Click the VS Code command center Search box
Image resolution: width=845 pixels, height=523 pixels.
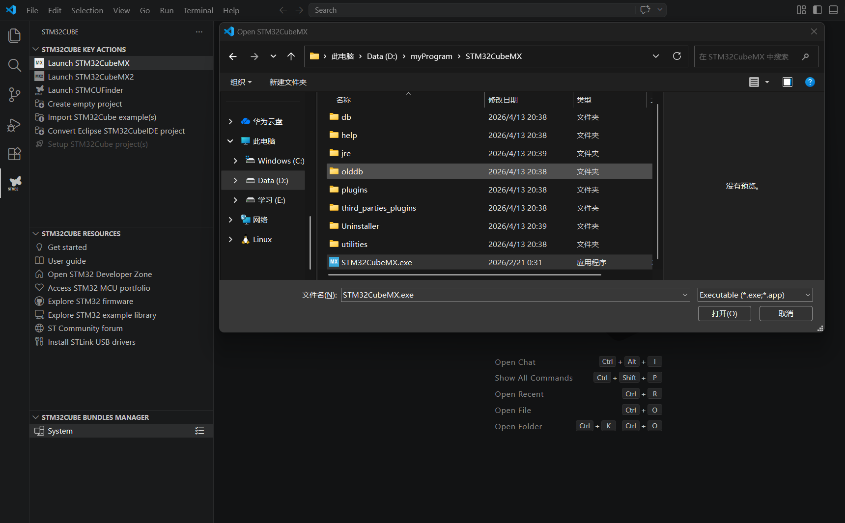coord(472,10)
